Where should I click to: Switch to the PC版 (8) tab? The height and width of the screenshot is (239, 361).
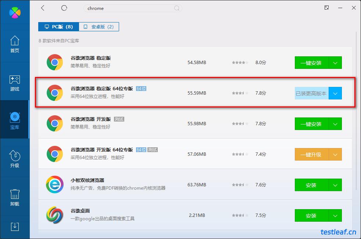coord(58,27)
